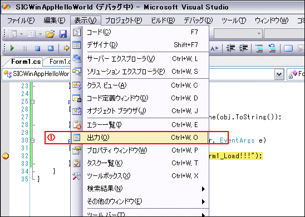Click the Increase Indent toolbar icon
This screenshot has height=217, width=305.
coord(243,48)
